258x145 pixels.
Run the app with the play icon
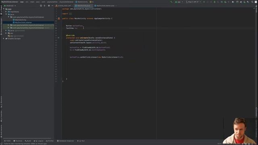204,2
